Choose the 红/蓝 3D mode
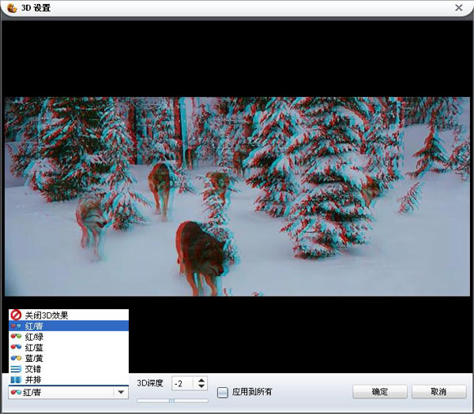 tap(69, 347)
